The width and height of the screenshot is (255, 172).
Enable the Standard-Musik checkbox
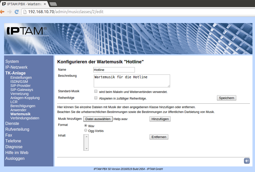coord(96,91)
